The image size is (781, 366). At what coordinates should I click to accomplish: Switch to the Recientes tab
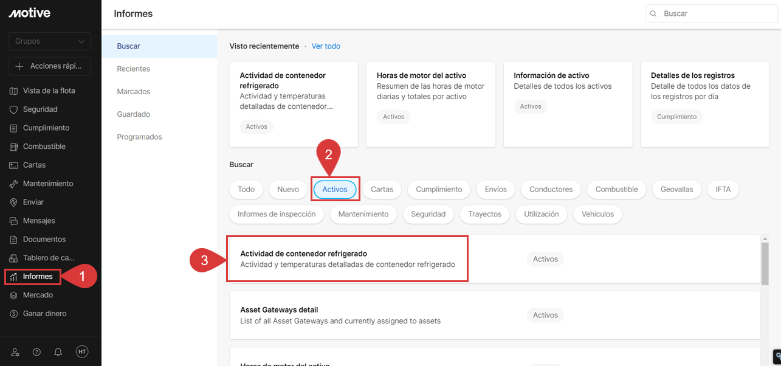tap(159, 69)
